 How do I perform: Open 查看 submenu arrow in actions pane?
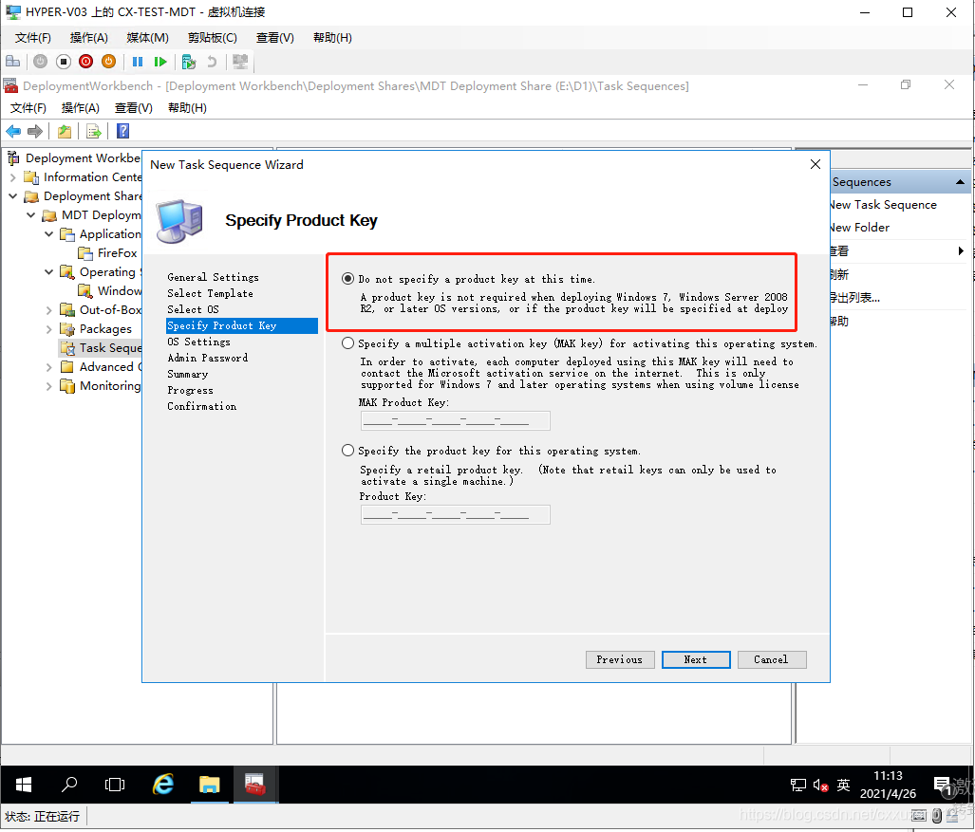click(961, 251)
